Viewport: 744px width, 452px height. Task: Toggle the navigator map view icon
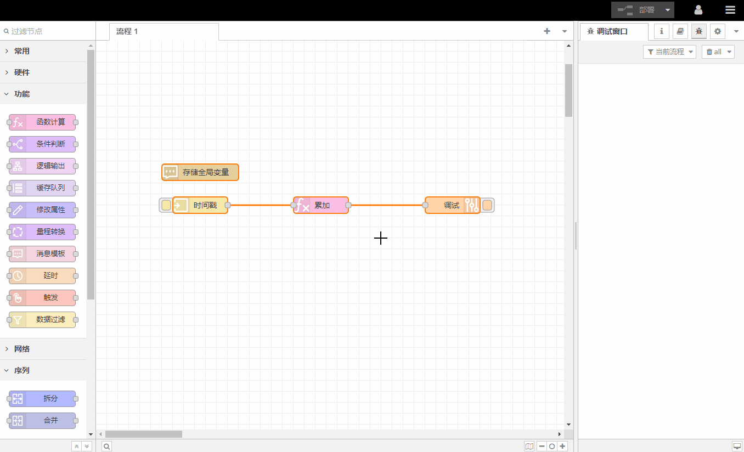pos(529,447)
